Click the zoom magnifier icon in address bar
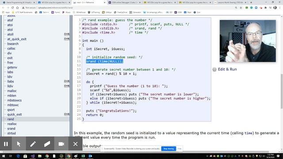 coord(236,8)
